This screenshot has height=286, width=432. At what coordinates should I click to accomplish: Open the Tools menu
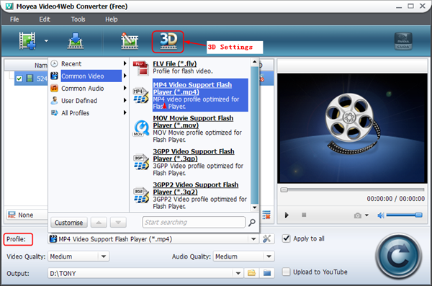78,19
